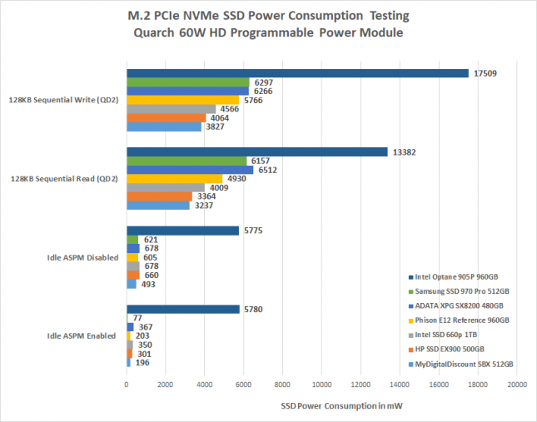
Task: Click the 128KB Sequential Read (QD2) category label
Action: pyautogui.click(x=64, y=179)
